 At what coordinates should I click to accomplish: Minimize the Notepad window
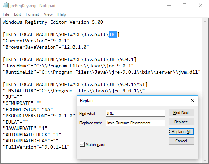coord(169,5)
